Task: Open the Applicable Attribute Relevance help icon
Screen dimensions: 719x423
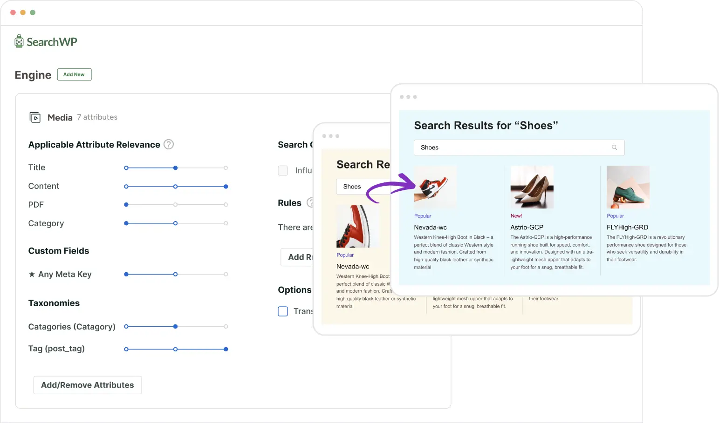Action: (168, 144)
